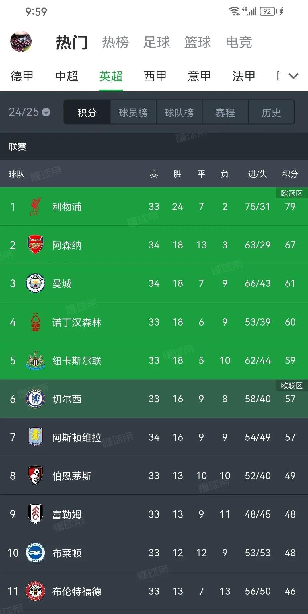The width and height of the screenshot is (308, 614).
Task: Tap the Aston Villa crest
Action: point(35,437)
